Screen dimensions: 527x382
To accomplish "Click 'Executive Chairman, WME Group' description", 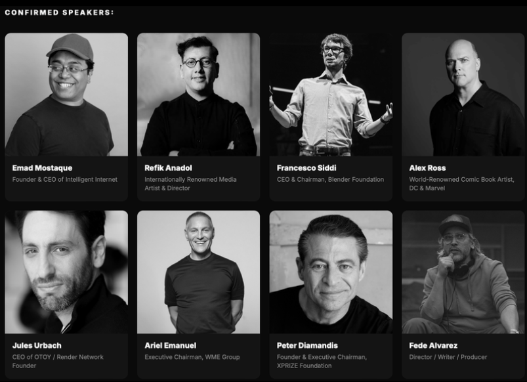I will pyautogui.click(x=192, y=357).
